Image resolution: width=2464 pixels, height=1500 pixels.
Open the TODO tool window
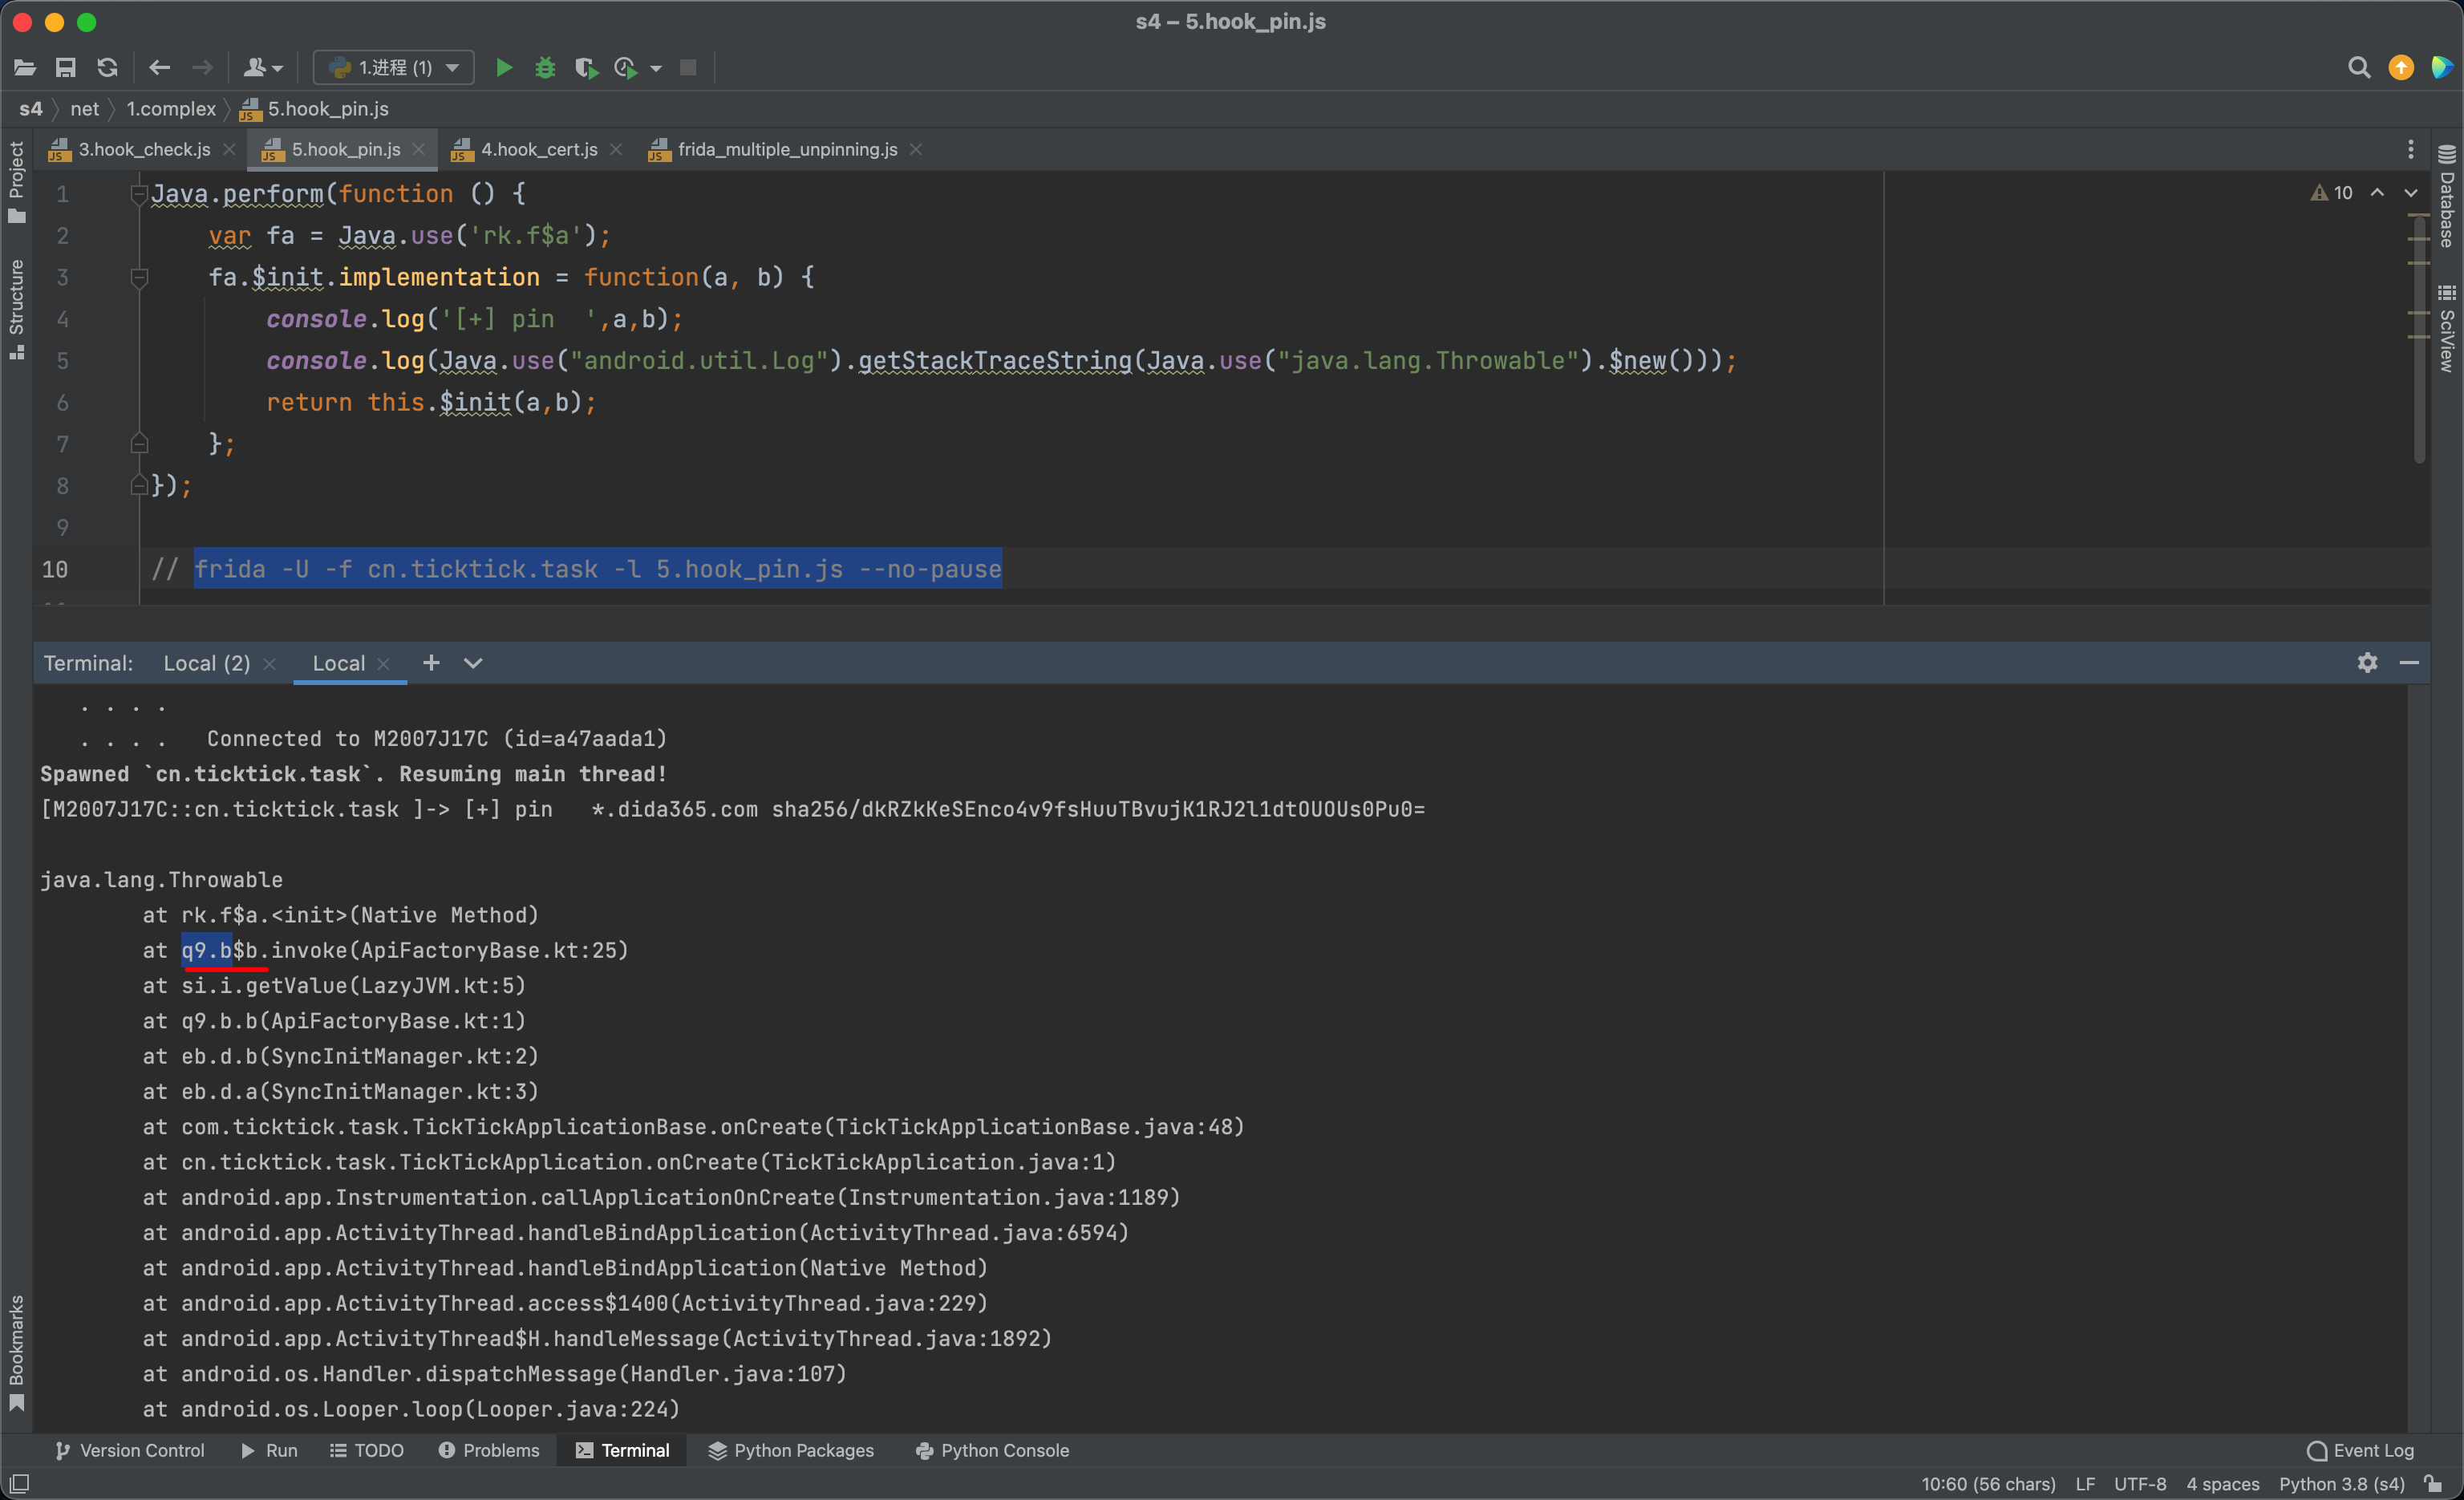[367, 1450]
